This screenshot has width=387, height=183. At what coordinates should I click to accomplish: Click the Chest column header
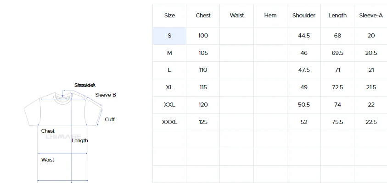click(x=203, y=16)
